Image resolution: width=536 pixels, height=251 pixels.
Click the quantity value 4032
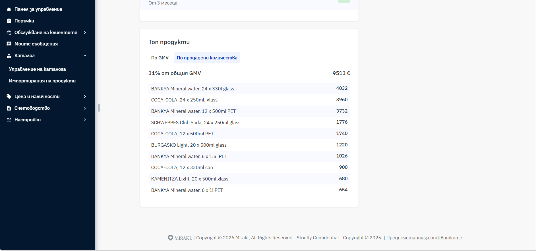coord(342,88)
